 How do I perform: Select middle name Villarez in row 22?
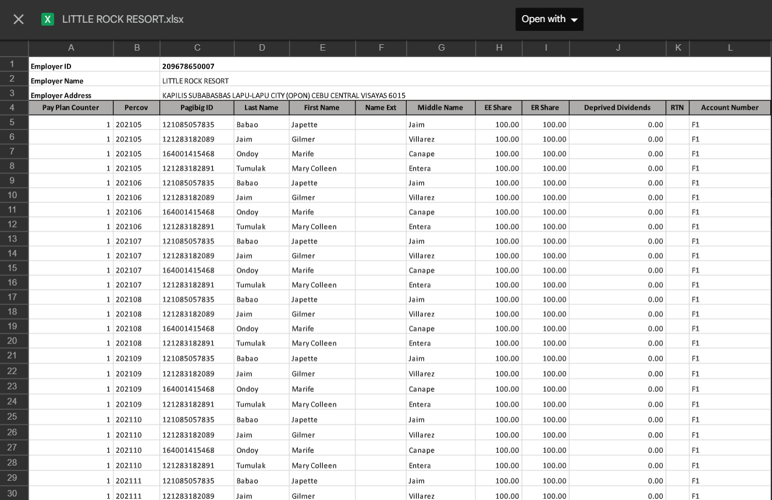tap(441, 371)
